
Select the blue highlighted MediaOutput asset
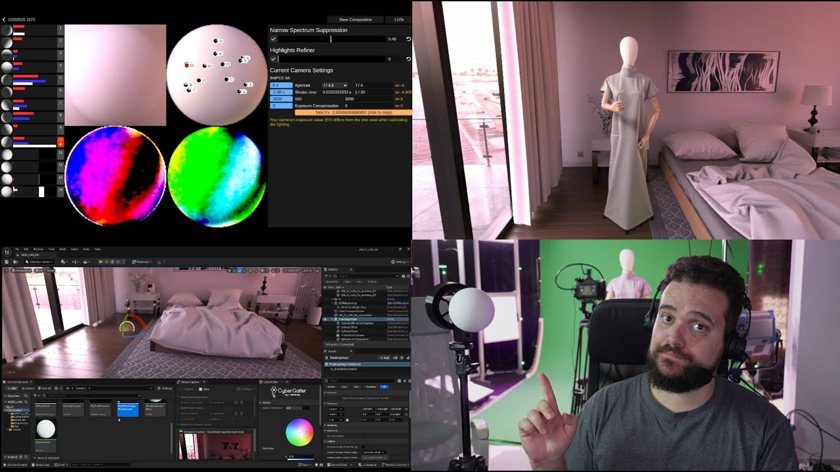pos(128,410)
